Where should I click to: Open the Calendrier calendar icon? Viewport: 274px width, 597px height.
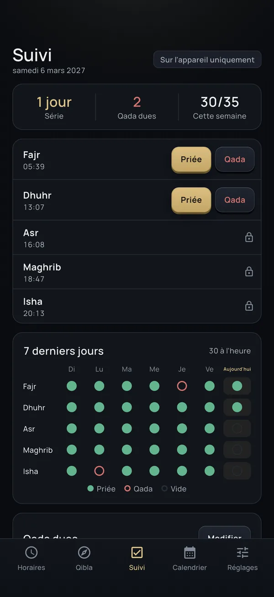pyautogui.click(x=190, y=553)
